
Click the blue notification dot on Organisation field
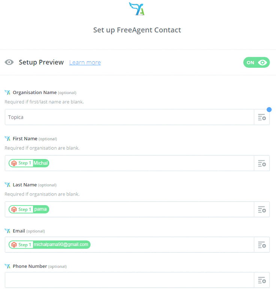[269, 109]
